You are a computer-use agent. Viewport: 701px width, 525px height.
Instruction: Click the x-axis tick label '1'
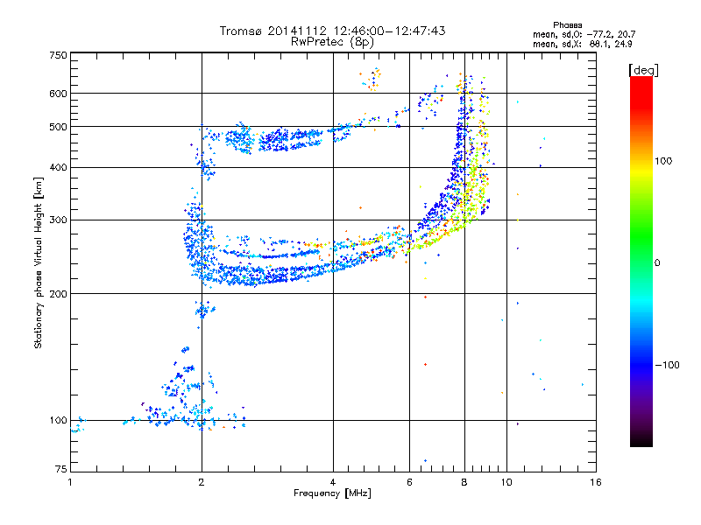pyautogui.click(x=70, y=482)
